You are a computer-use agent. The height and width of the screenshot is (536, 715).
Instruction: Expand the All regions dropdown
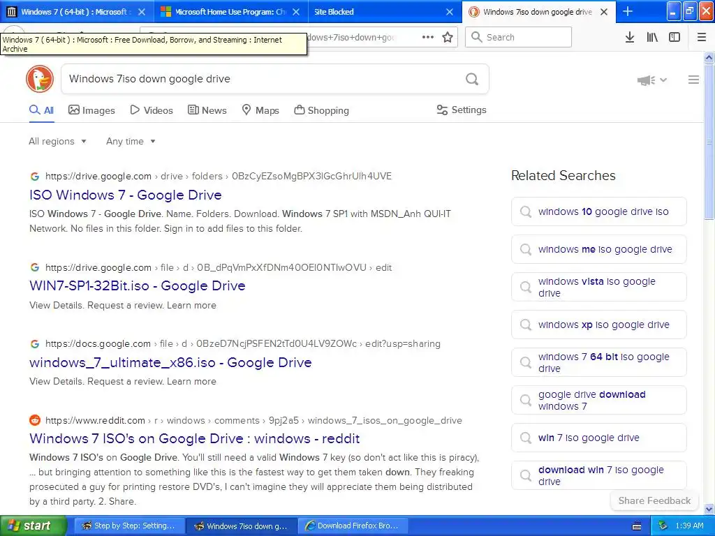[57, 141]
